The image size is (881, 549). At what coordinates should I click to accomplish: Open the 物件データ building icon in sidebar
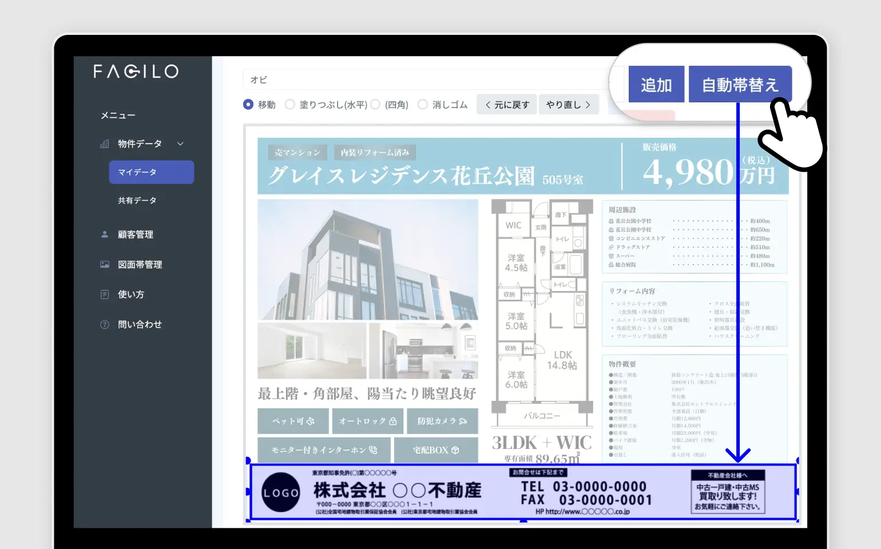click(105, 144)
